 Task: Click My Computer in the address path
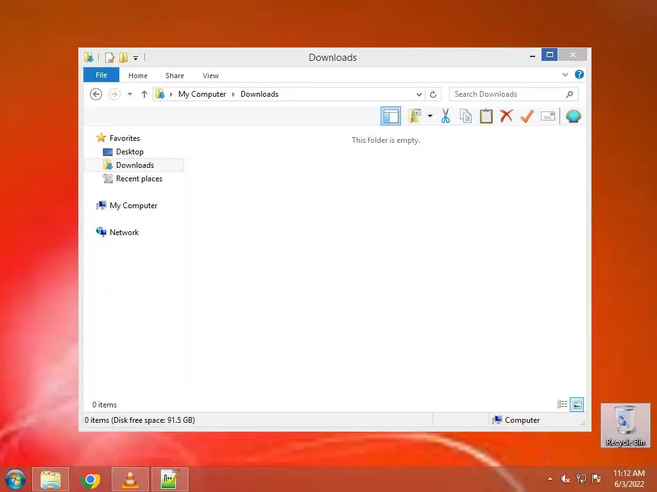click(x=202, y=94)
